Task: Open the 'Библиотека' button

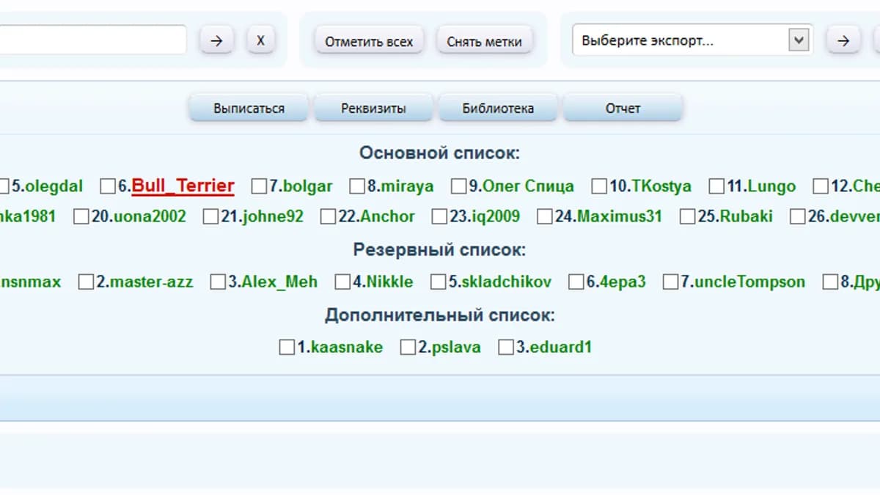Action: point(498,109)
